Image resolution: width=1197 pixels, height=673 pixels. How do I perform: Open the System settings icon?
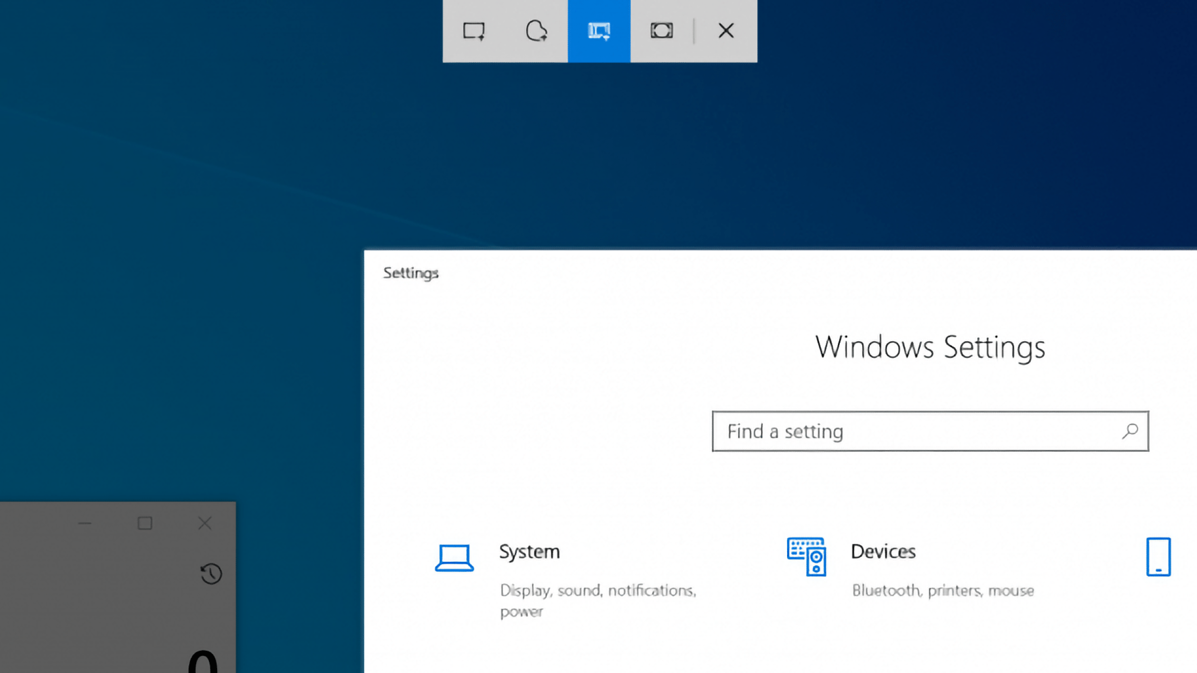pos(454,558)
